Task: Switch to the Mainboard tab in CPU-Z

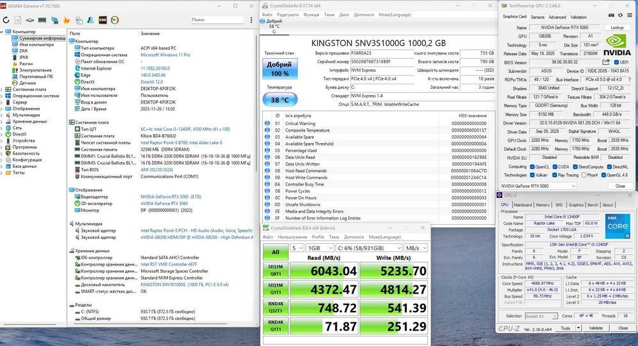Action: tap(523, 205)
